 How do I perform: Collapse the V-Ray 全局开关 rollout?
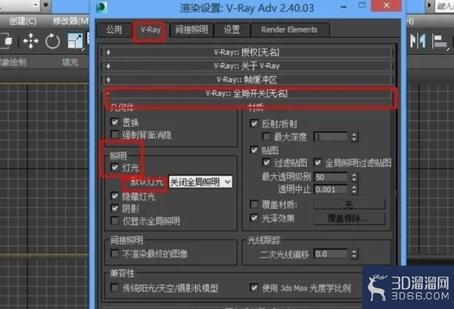coord(247,94)
